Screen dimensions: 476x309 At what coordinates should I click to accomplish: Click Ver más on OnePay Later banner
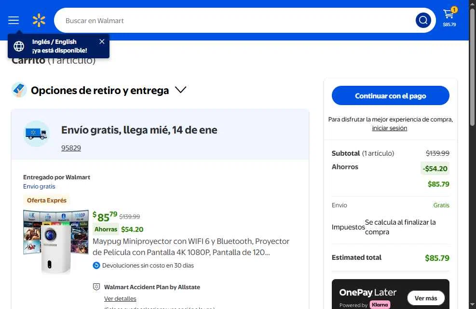426,298
